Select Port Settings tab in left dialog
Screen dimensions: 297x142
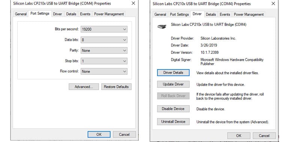(40, 13)
